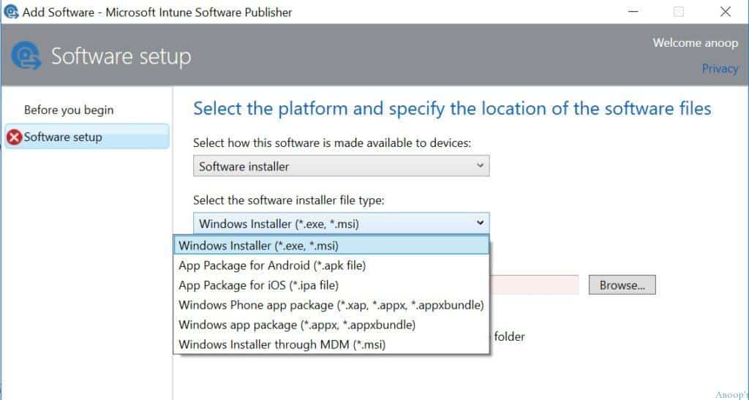Close the Add Software window
The image size is (749, 400).
725,12
